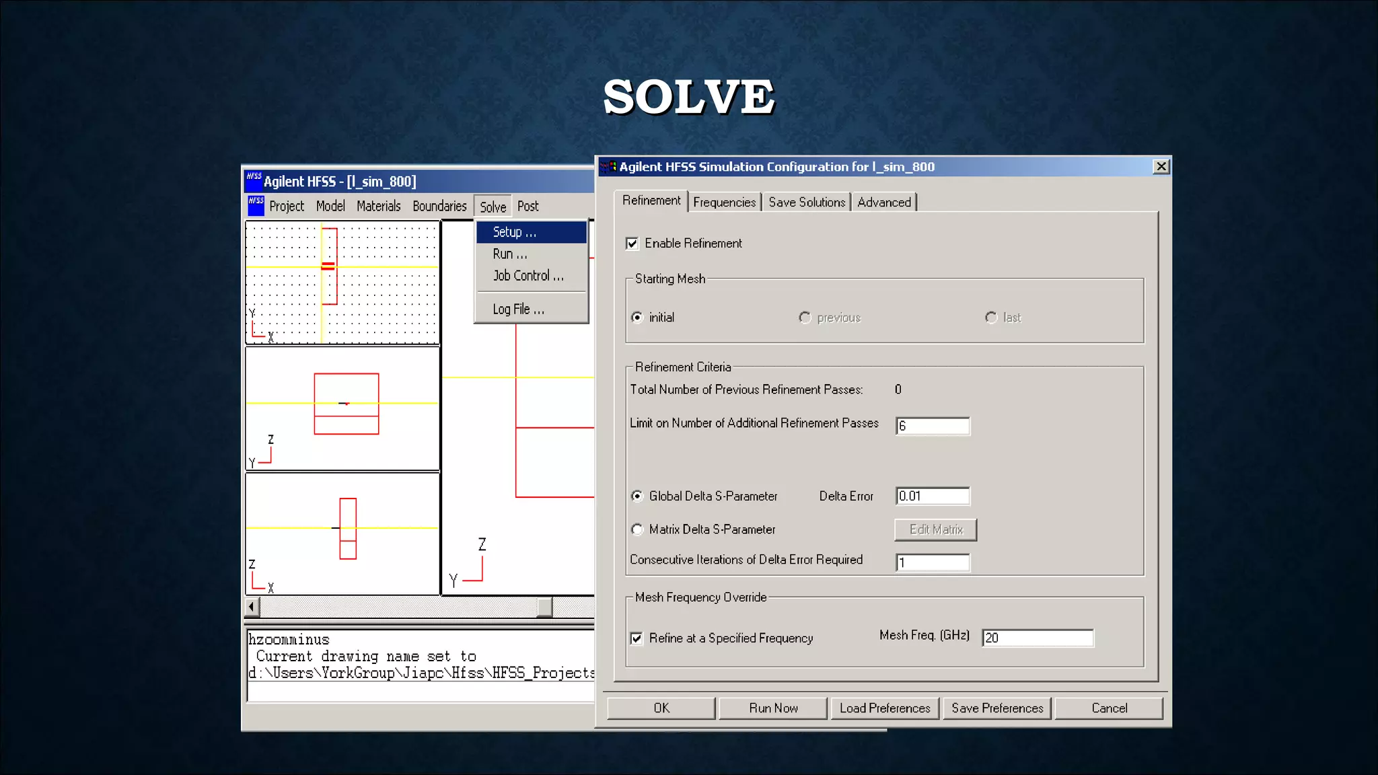Open the Post menu
1378x775 pixels.
(x=528, y=206)
